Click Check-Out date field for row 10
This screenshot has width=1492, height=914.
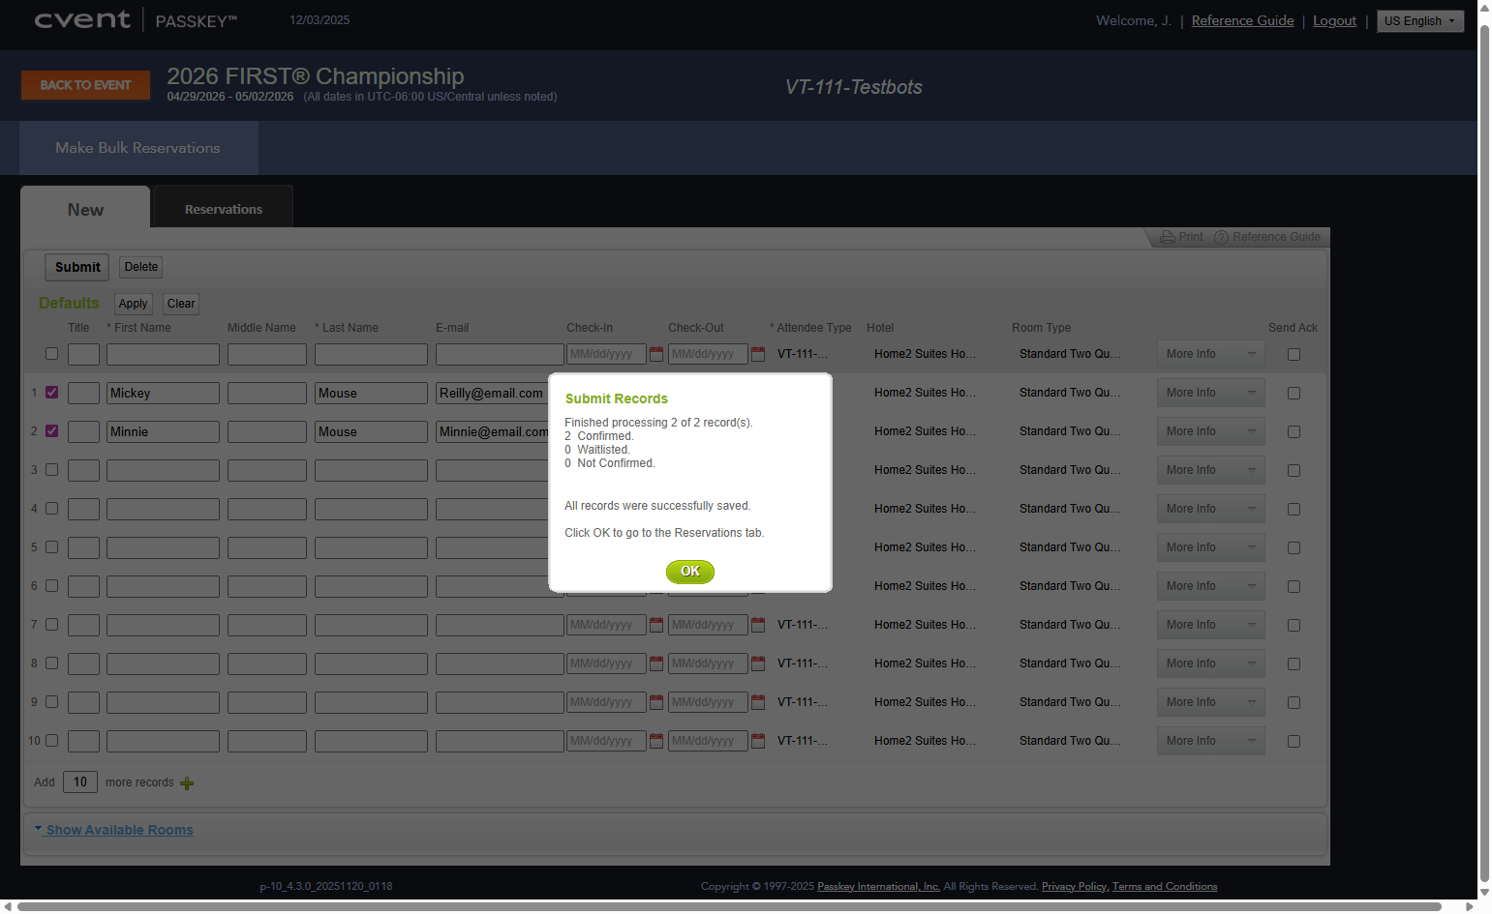[708, 741]
